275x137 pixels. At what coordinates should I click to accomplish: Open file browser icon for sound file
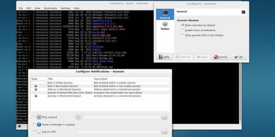click(x=165, y=117)
